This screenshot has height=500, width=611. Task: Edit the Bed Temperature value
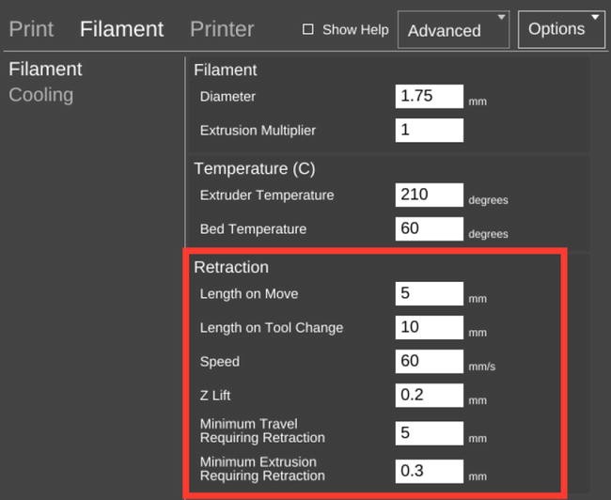coord(430,228)
